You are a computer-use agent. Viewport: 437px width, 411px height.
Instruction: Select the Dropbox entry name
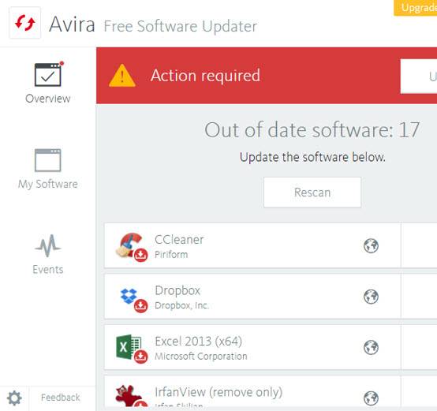177,290
